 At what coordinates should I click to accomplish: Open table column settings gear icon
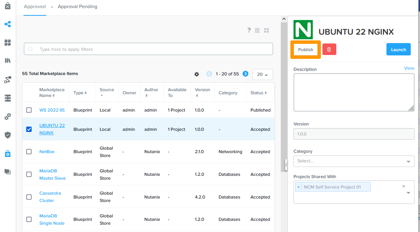tap(197, 74)
